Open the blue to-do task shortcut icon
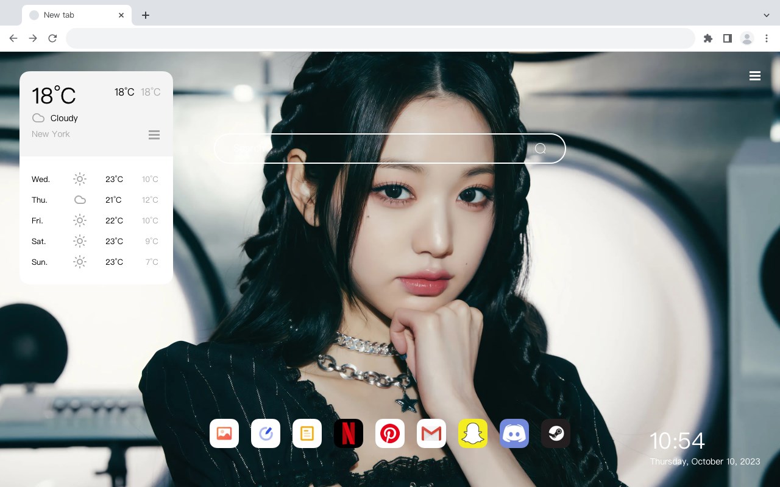 266,433
